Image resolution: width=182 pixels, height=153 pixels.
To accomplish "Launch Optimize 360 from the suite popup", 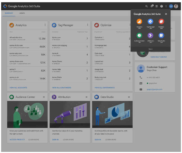I will (161, 22).
